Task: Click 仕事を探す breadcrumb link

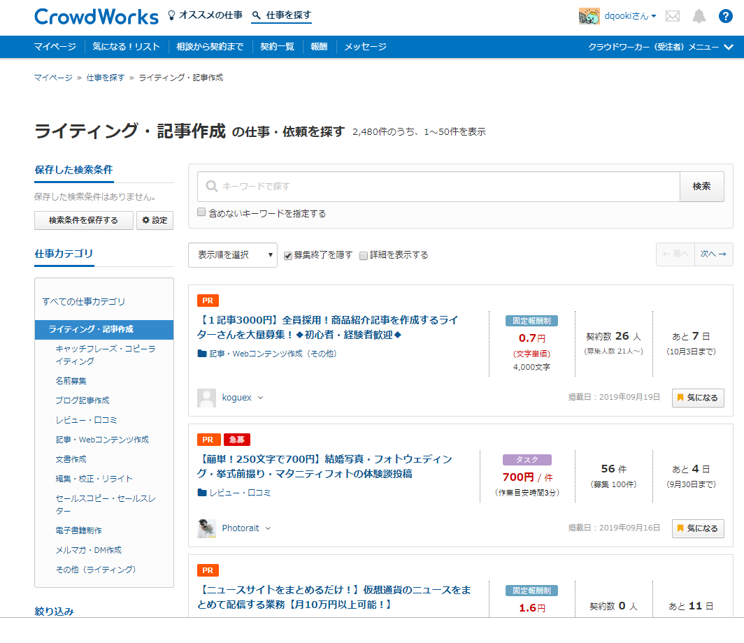Action: pyautogui.click(x=106, y=78)
